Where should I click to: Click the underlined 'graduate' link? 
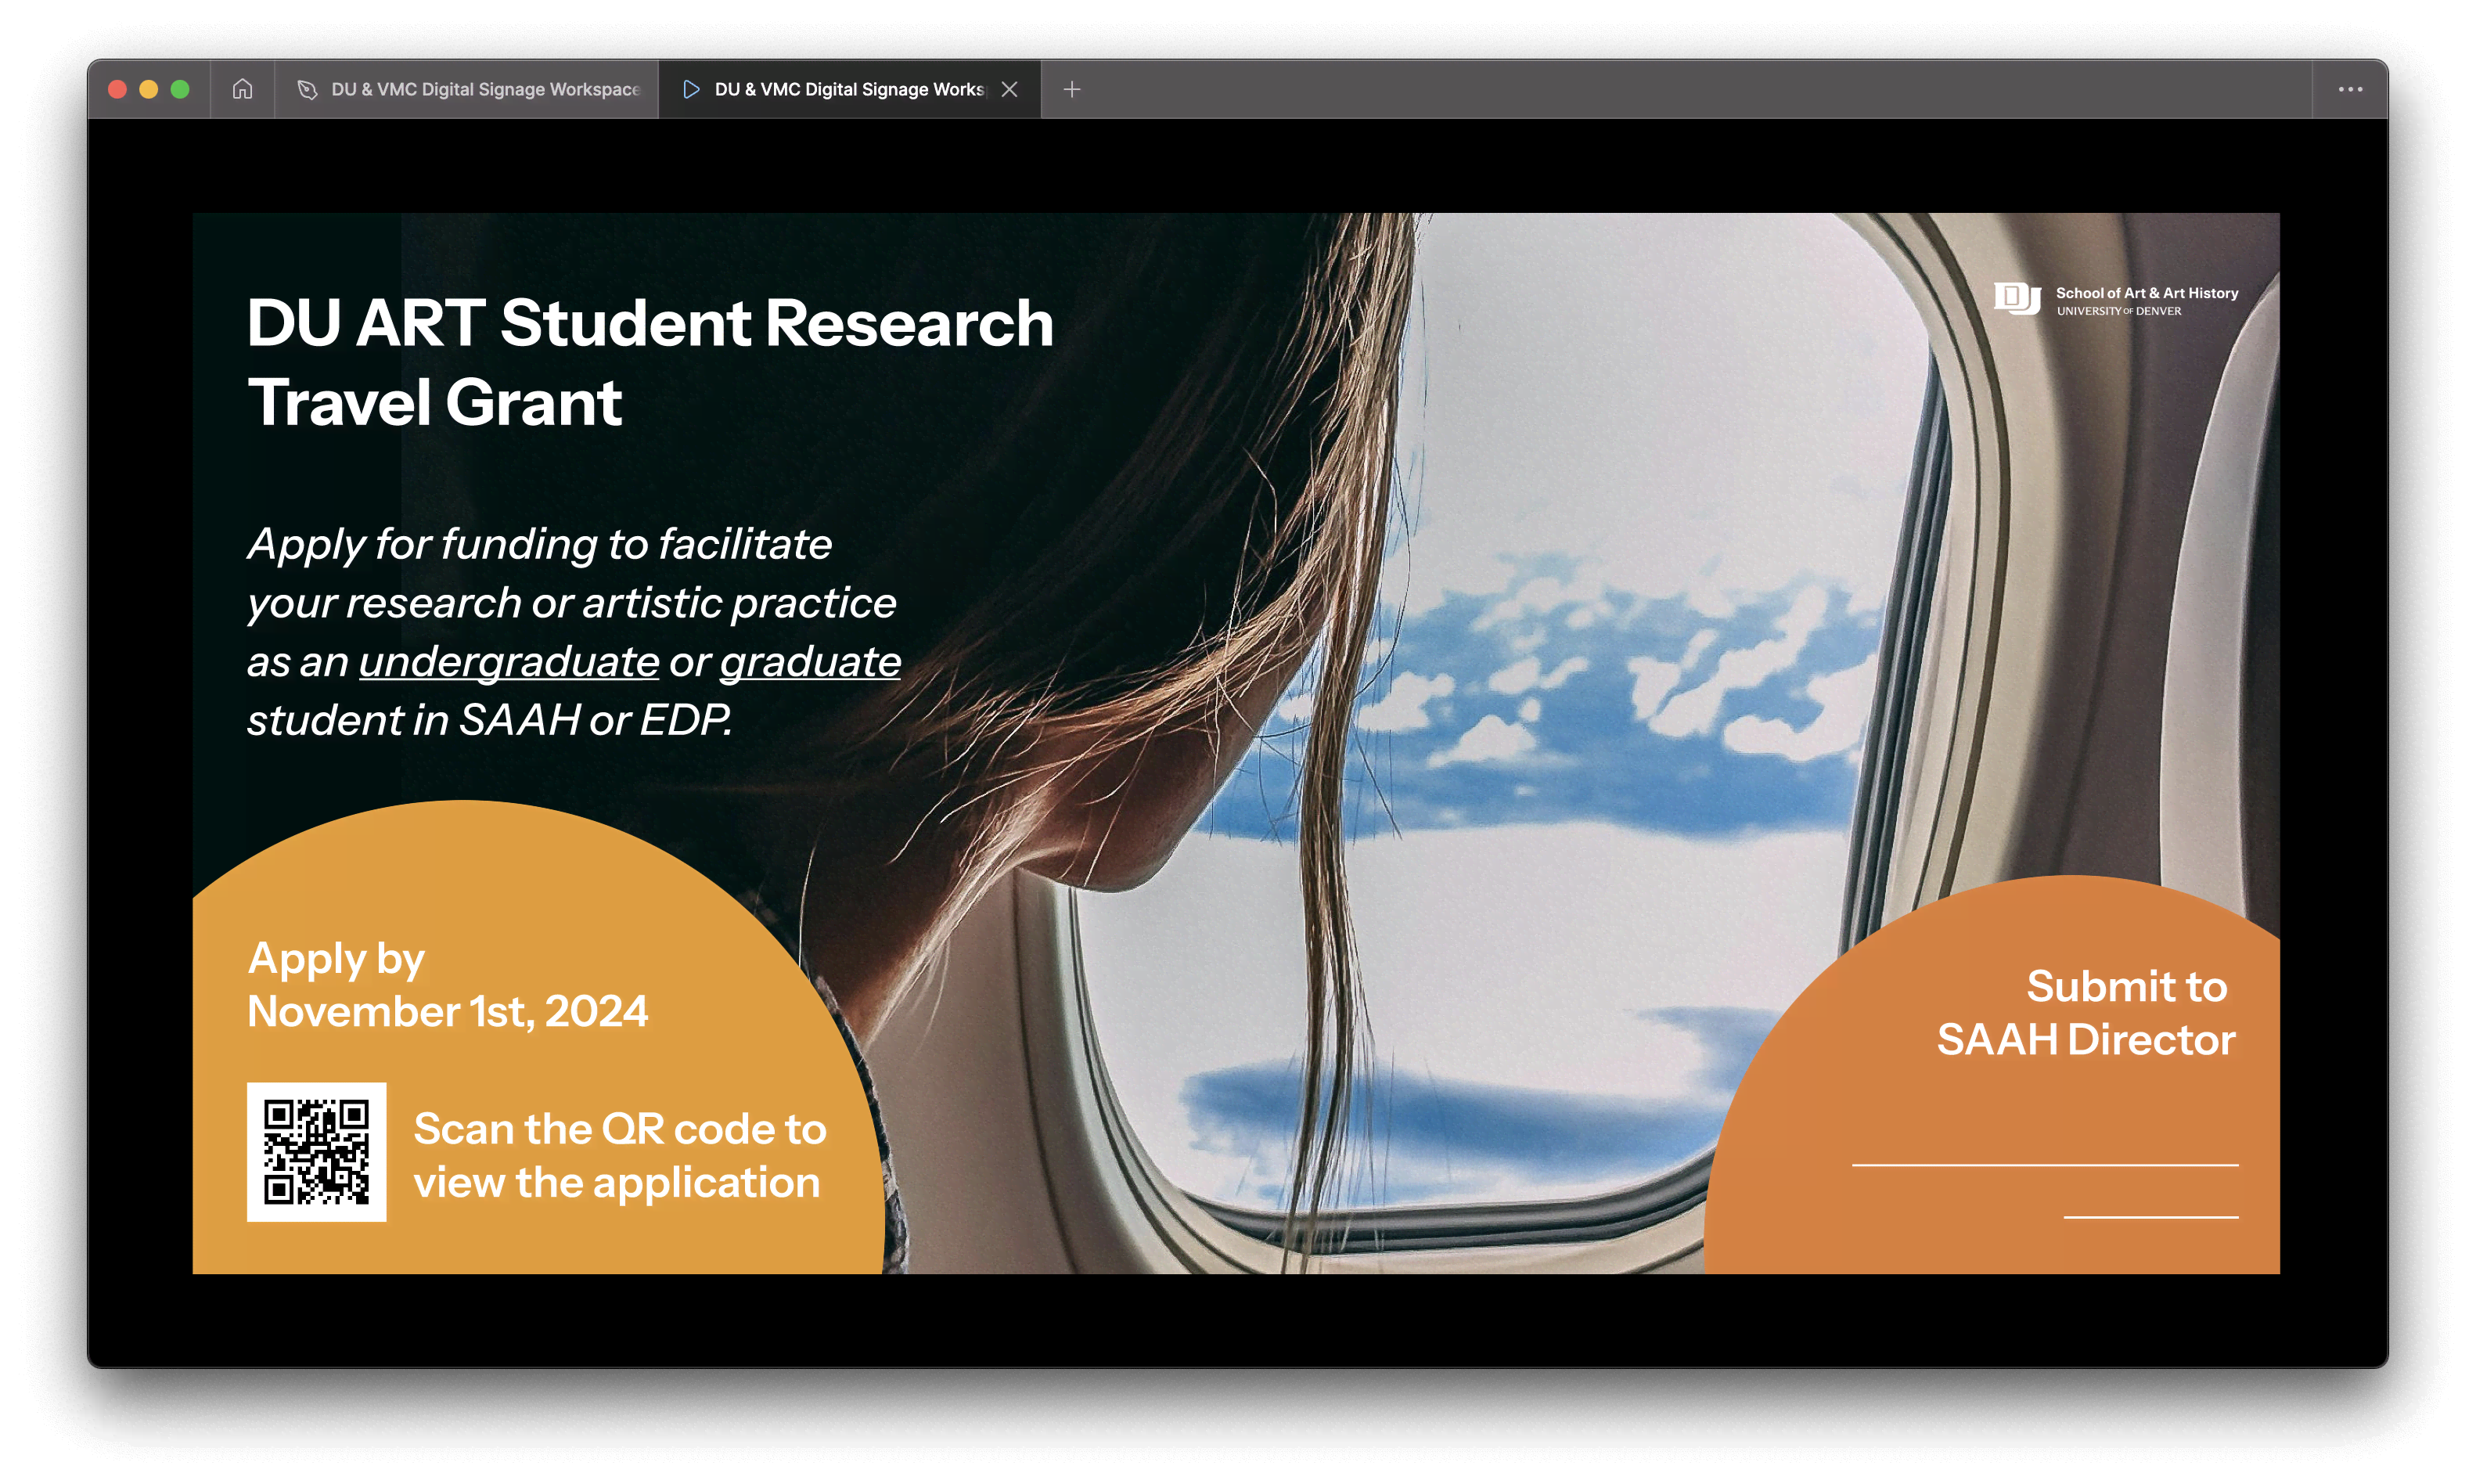[x=810, y=661]
